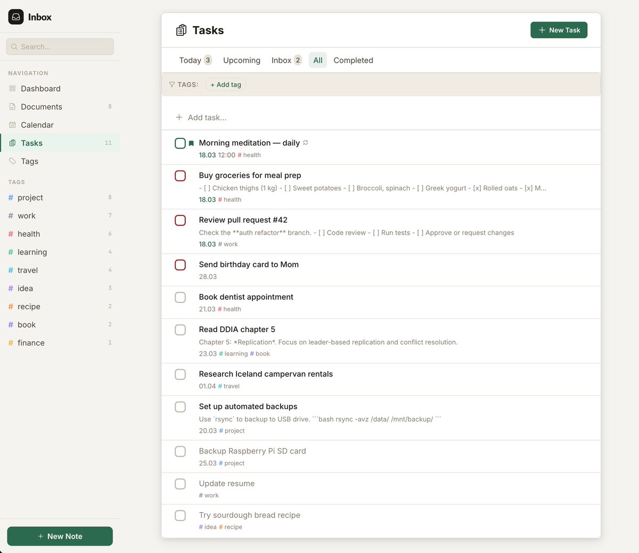This screenshot has width=639, height=553.
Task: Click the Documents file icon
Action: [12, 107]
